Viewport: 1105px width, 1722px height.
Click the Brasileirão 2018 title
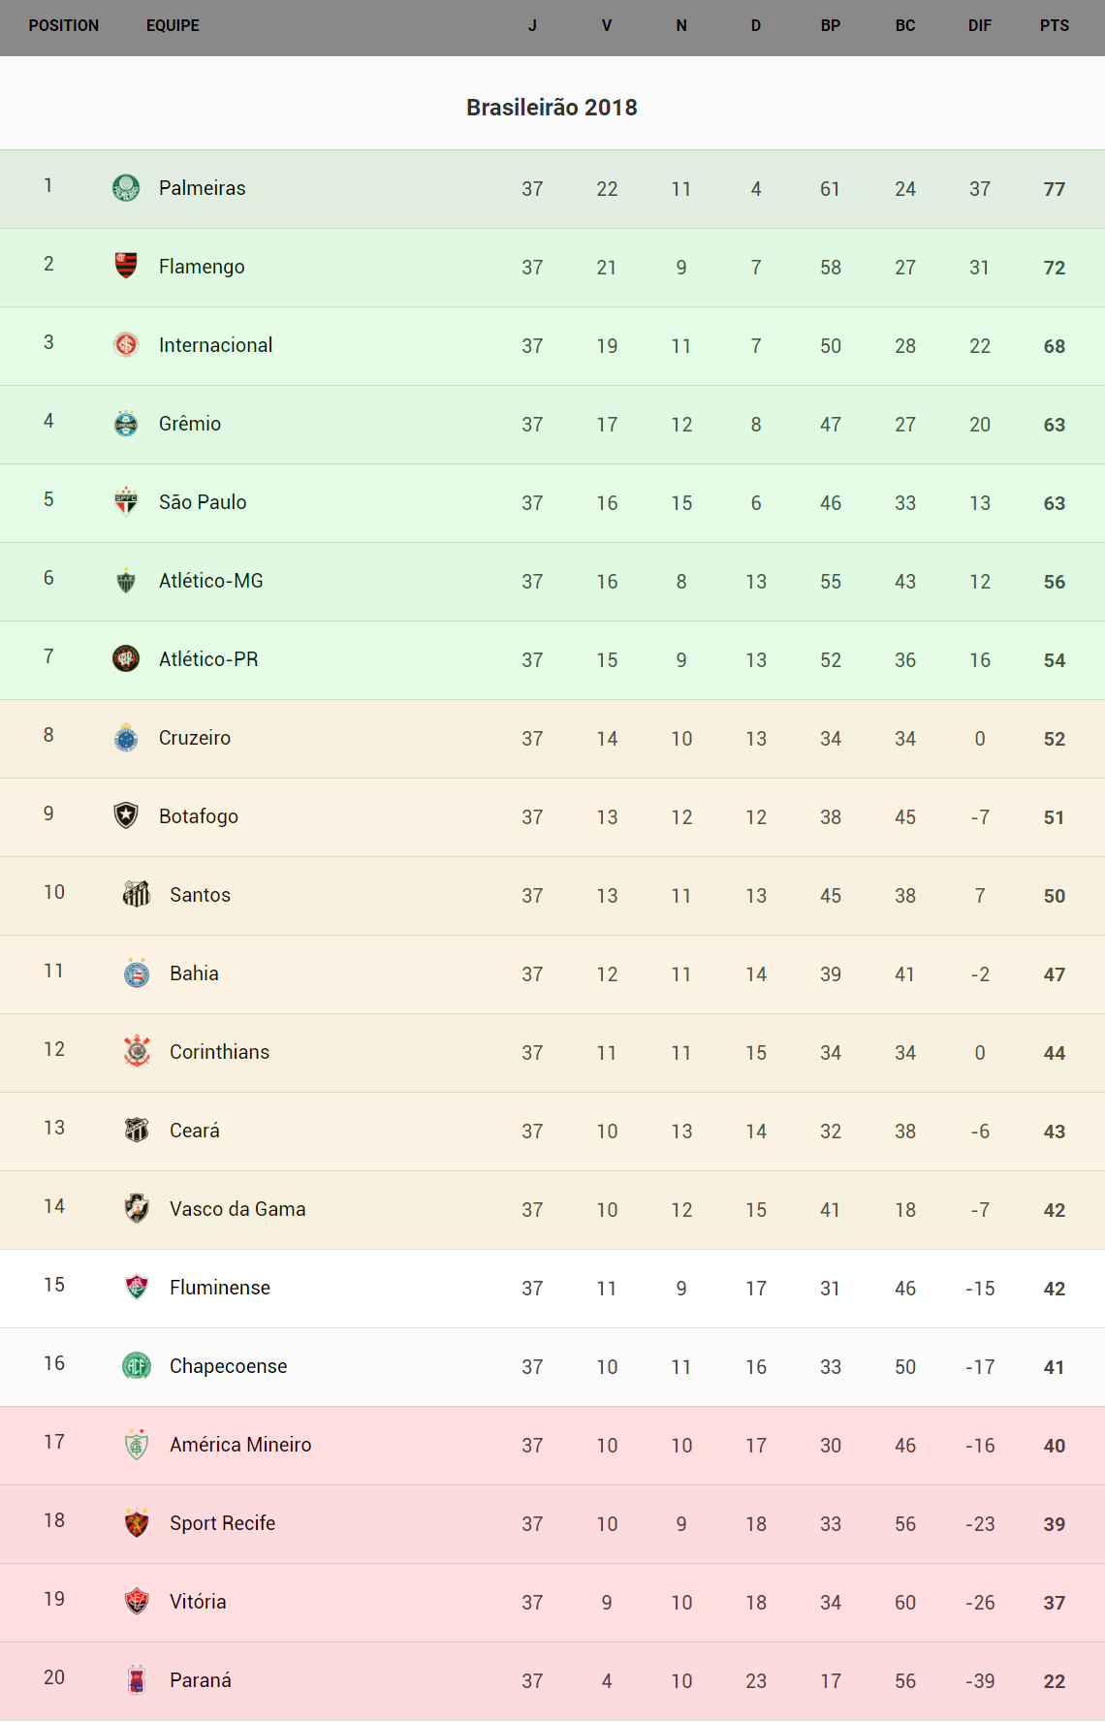click(552, 108)
